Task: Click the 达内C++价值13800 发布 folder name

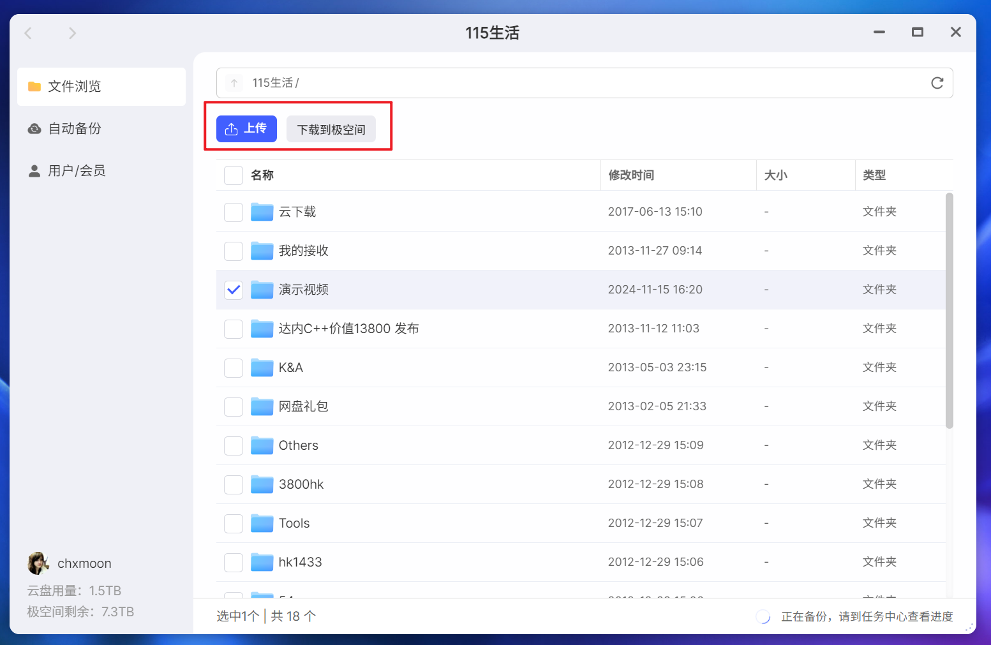Action: pyautogui.click(x=349, y=329)
